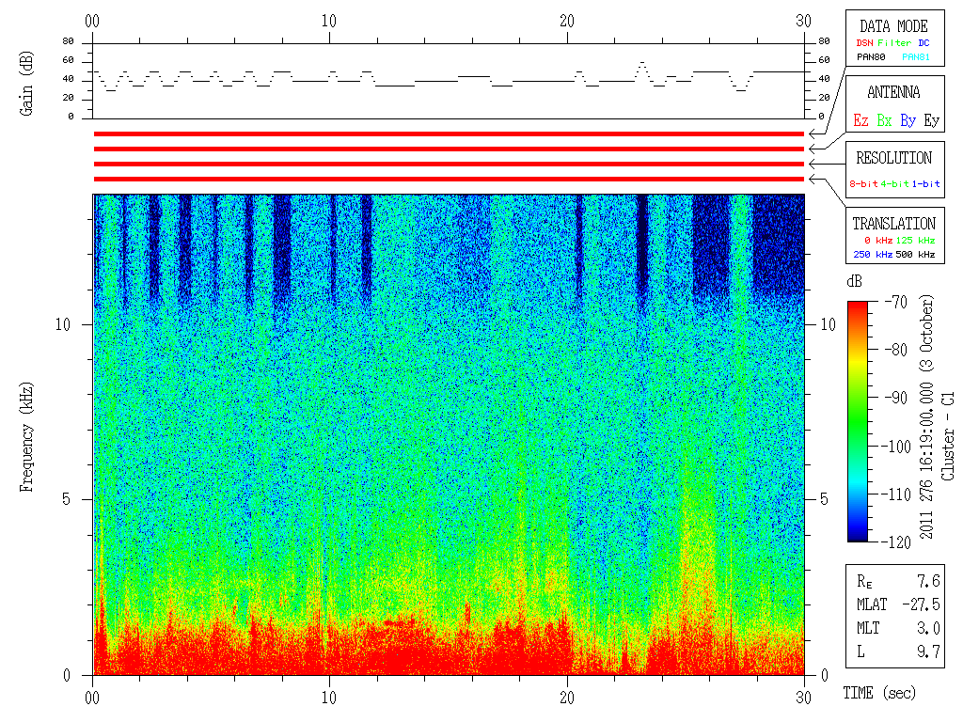Click the MLAT value -27.5

(922, 604)
